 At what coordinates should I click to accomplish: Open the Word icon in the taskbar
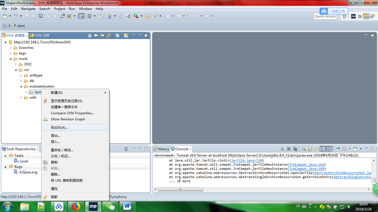tap(128, 206)
